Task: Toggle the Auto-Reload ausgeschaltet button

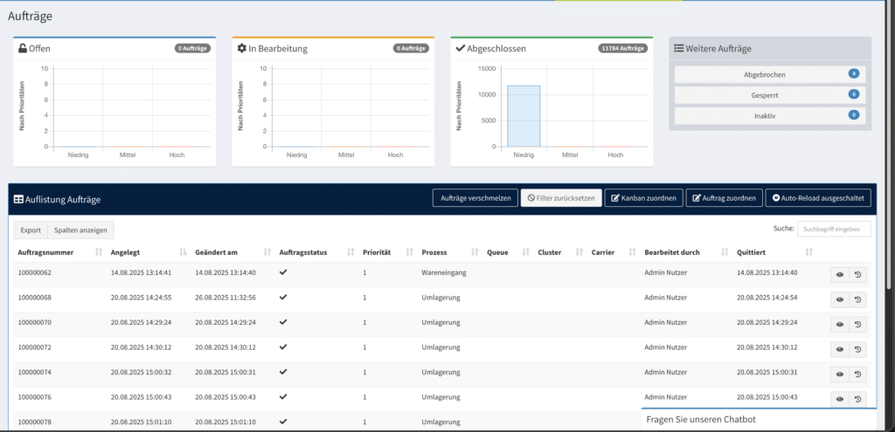Action: click(x=818, y=199)
